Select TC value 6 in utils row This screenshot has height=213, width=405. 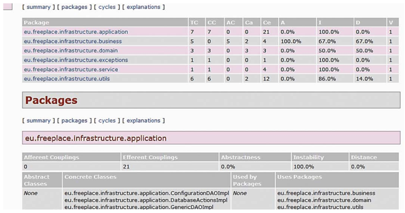point(192,79)
